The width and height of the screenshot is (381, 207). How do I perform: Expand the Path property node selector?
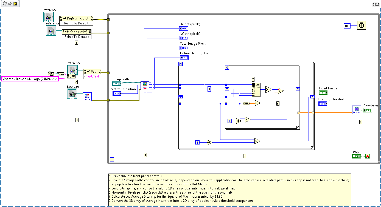[x=93, y=71]
